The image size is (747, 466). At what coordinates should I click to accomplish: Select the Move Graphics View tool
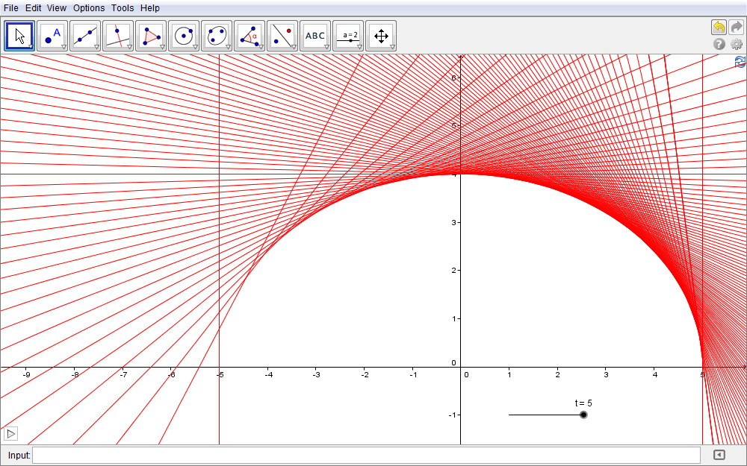[x=381, y=35]
